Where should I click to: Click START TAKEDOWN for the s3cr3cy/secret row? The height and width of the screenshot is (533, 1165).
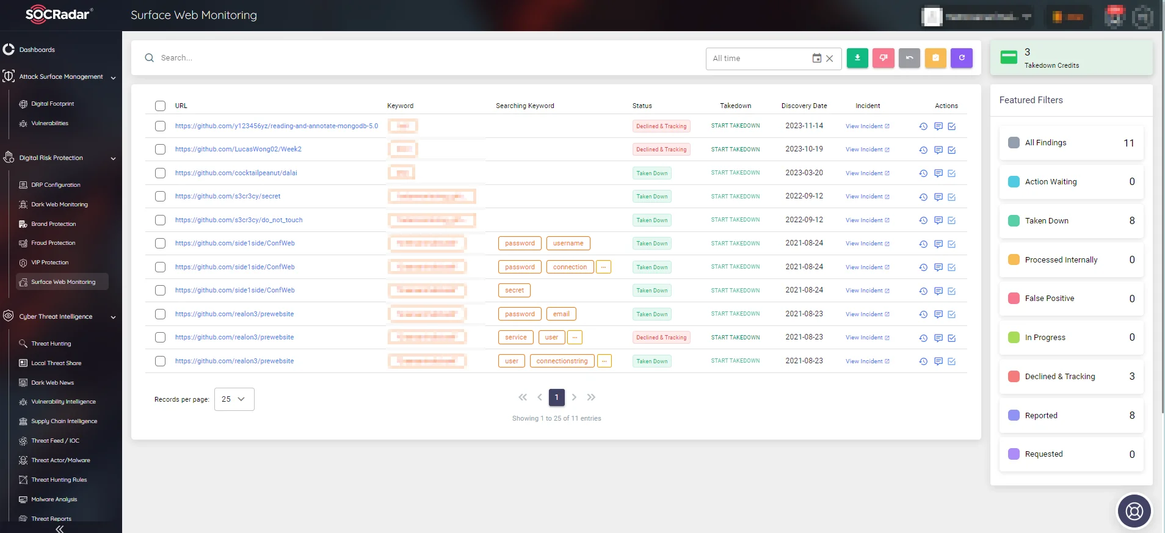736,197
